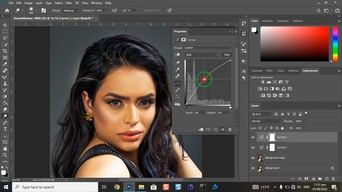Switch to the Libraries tab
Viewport: 342px width, 192px height.
click(x=293, y=71)
